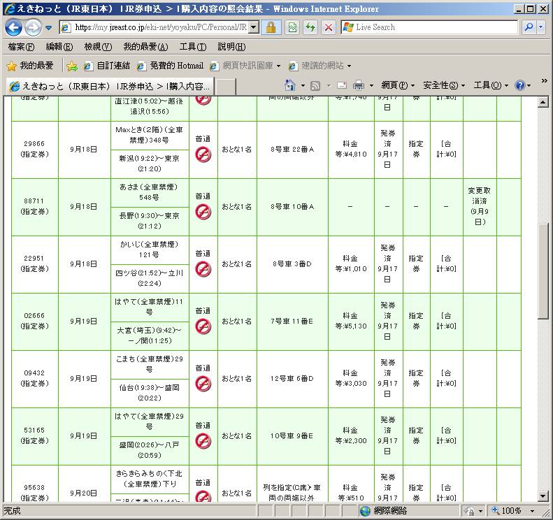Viewport: 553px width, 520px height.
Task: Click the scrollbar down arrow
Action: (543, 497)
